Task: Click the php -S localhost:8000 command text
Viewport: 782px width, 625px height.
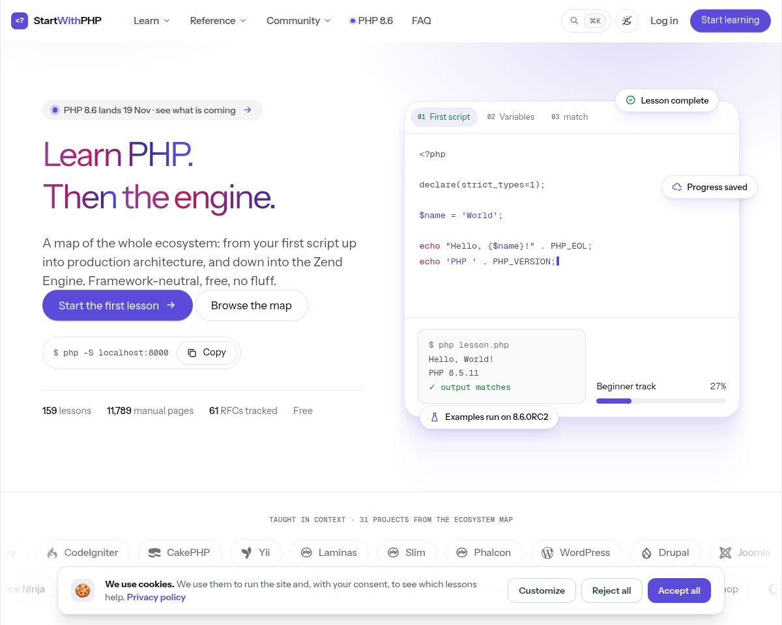Action: (x=111, y=353)
